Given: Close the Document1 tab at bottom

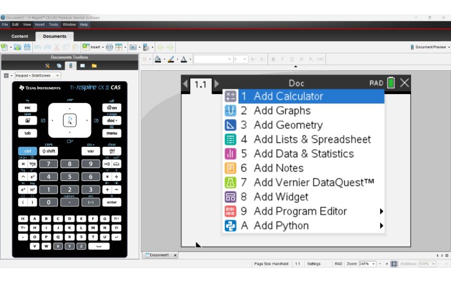Looking at the screenshot, I should (x=175, y=255).
